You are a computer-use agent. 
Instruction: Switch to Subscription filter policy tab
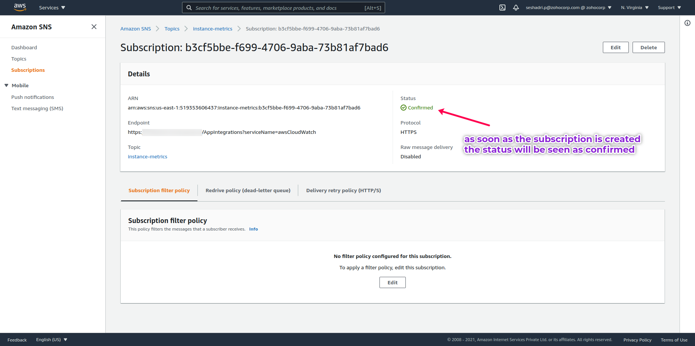click(x=159, y=190)
